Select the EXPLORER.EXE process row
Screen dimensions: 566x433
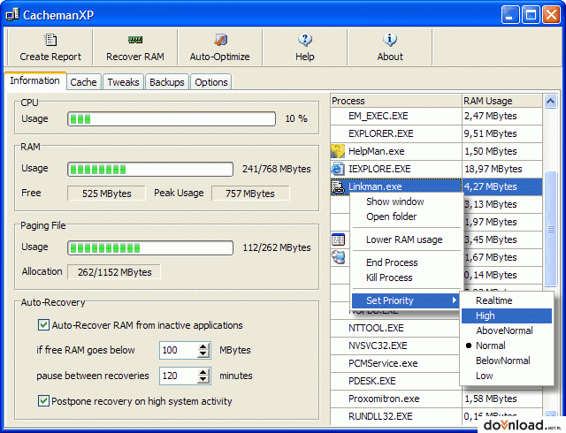tap(436, 133)
